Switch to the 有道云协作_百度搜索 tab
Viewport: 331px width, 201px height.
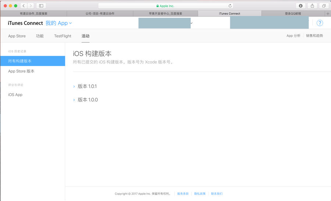(x=33, y=14)
